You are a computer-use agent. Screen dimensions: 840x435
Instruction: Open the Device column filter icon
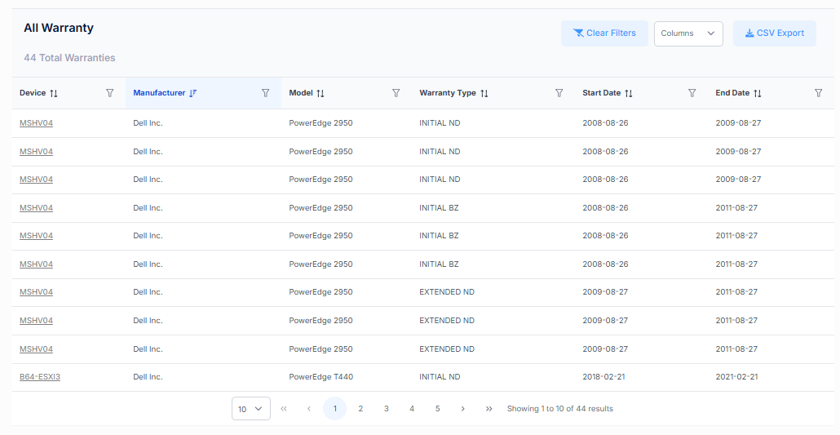(110, 93)
